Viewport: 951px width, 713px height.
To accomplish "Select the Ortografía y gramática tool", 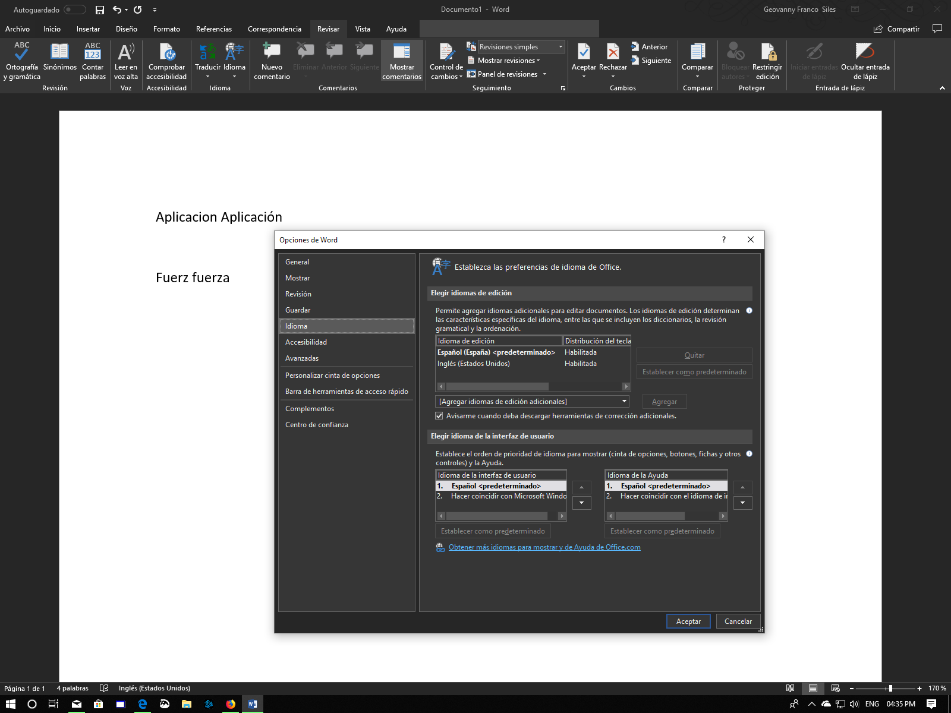I will (21, 59).
